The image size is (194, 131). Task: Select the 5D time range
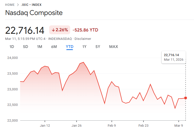[x=26, y=47]
